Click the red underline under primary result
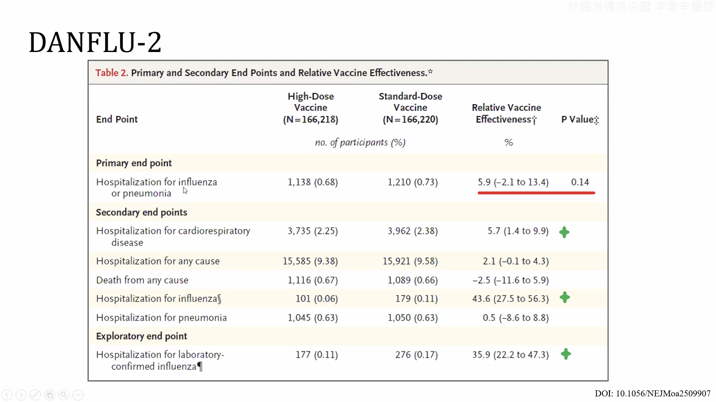This screenshot has height=402, width=716. [536, 193]
